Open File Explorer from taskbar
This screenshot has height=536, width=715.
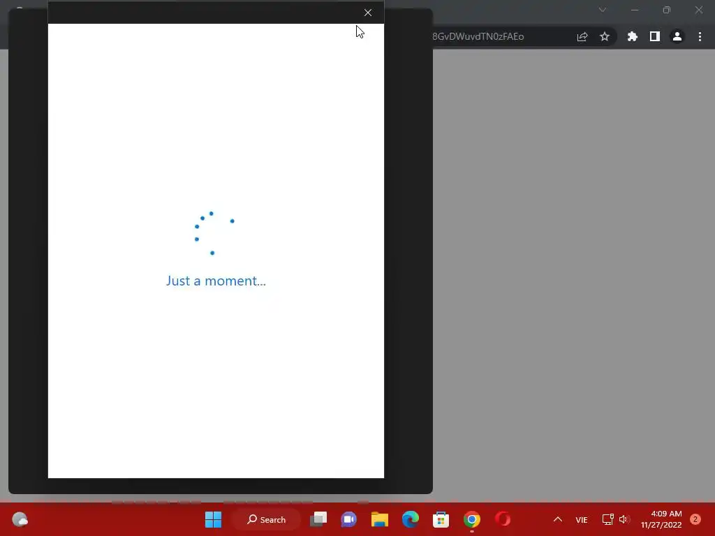point(379,519)
